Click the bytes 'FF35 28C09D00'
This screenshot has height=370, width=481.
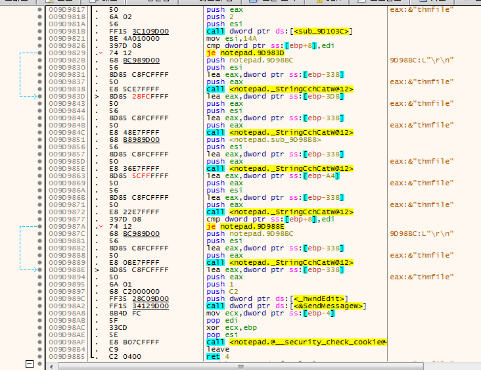tap(139, 299)
